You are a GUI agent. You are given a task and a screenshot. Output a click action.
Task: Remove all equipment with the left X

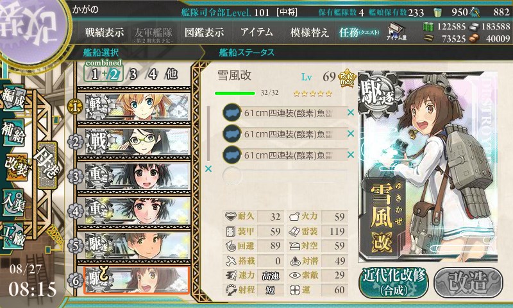(208, 169)
